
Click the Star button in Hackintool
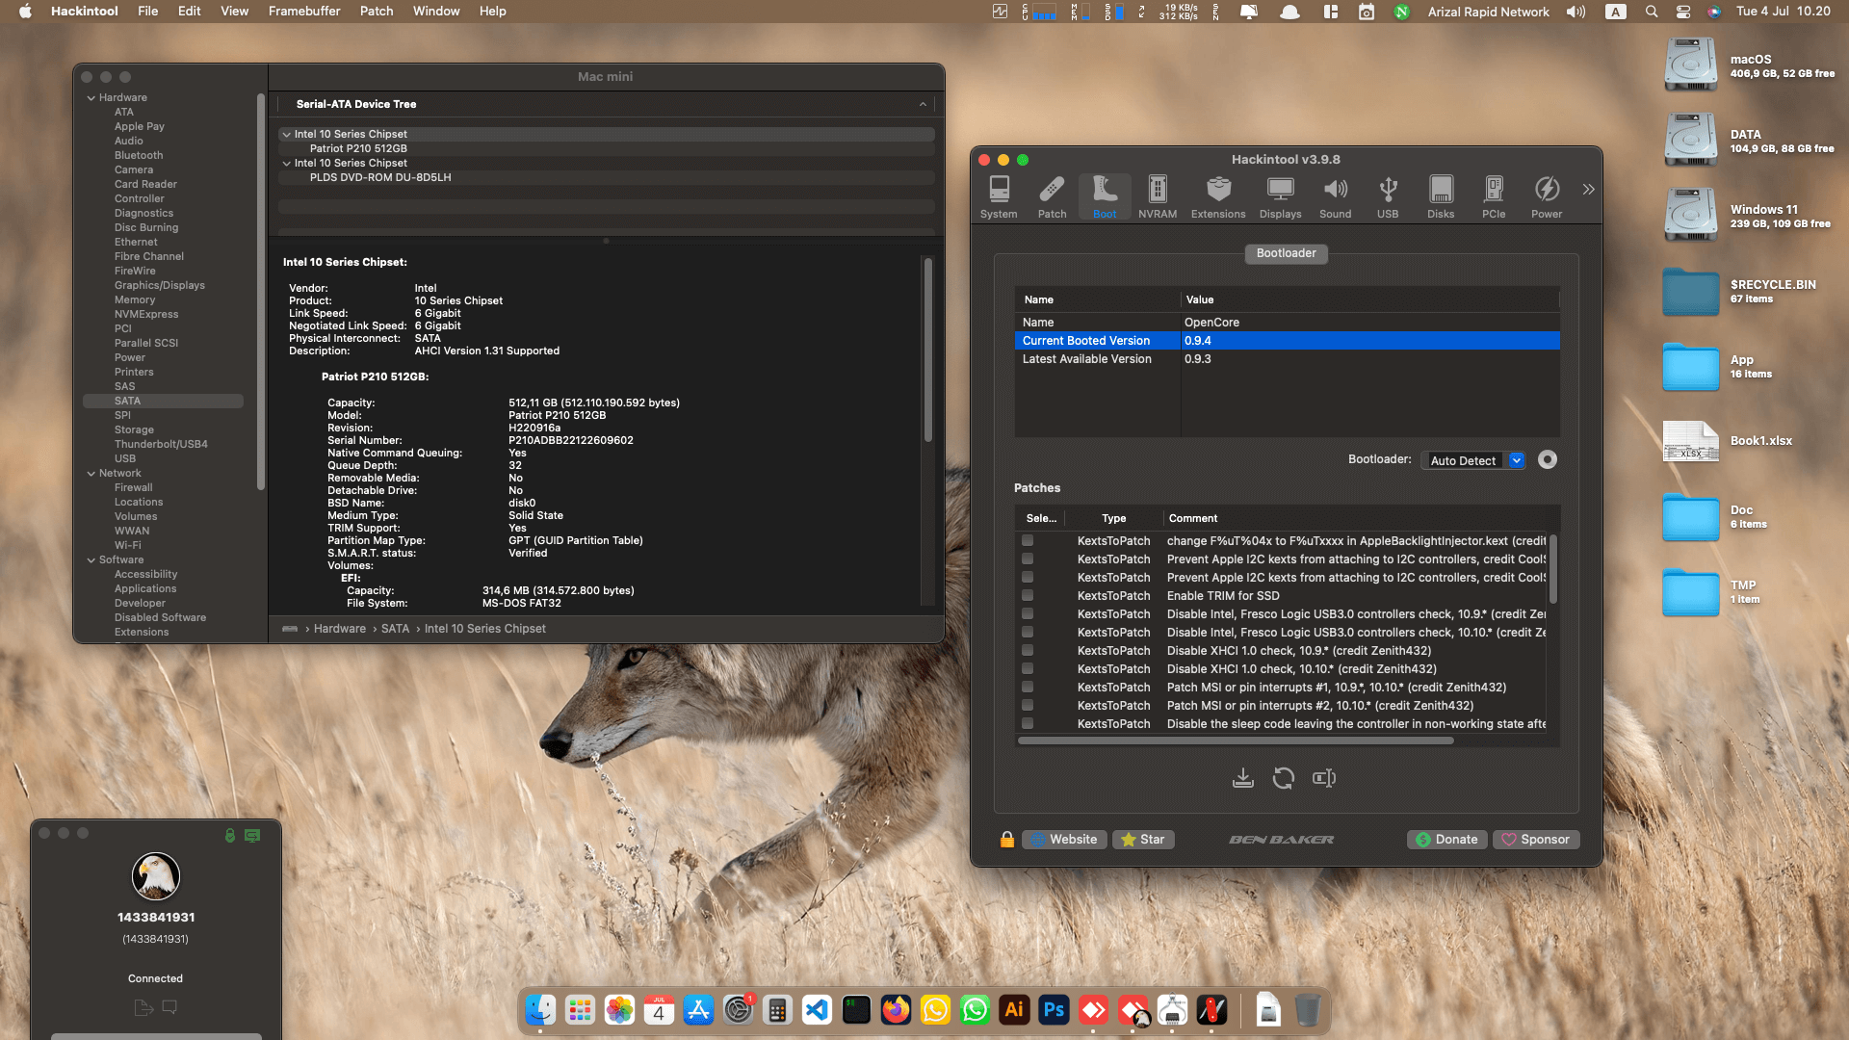coord(1143,840)
